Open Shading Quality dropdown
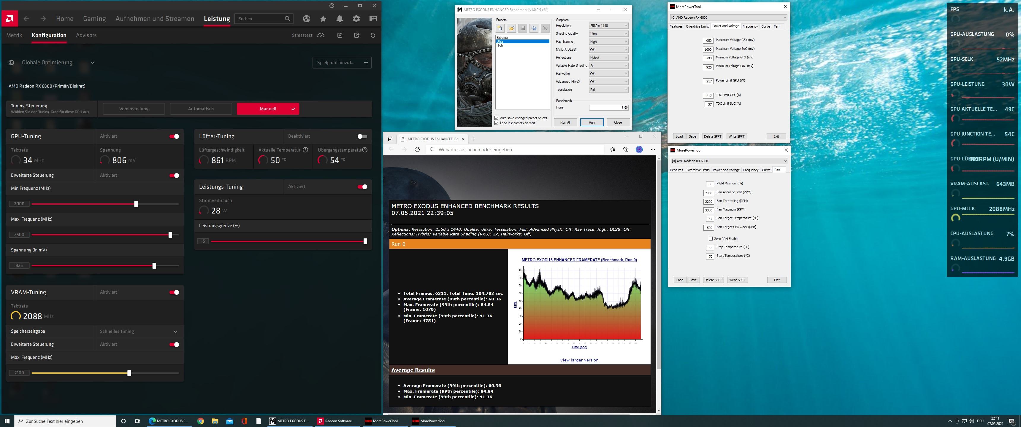1021x427 pixels. (x=608, y=34)
